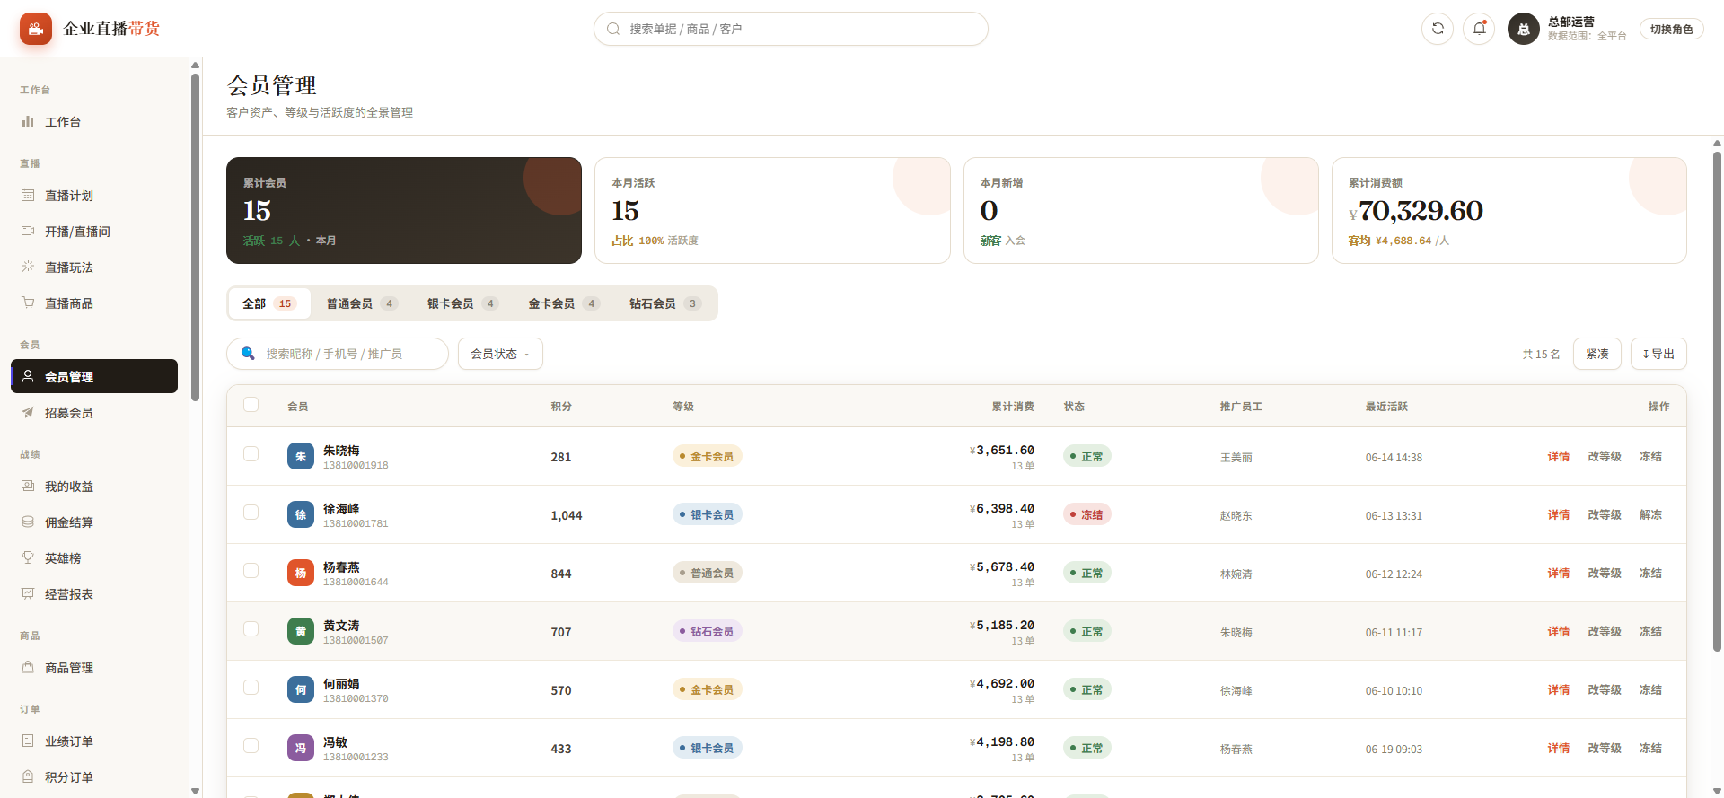Click the refresh icon in the header

[1438, 29]
